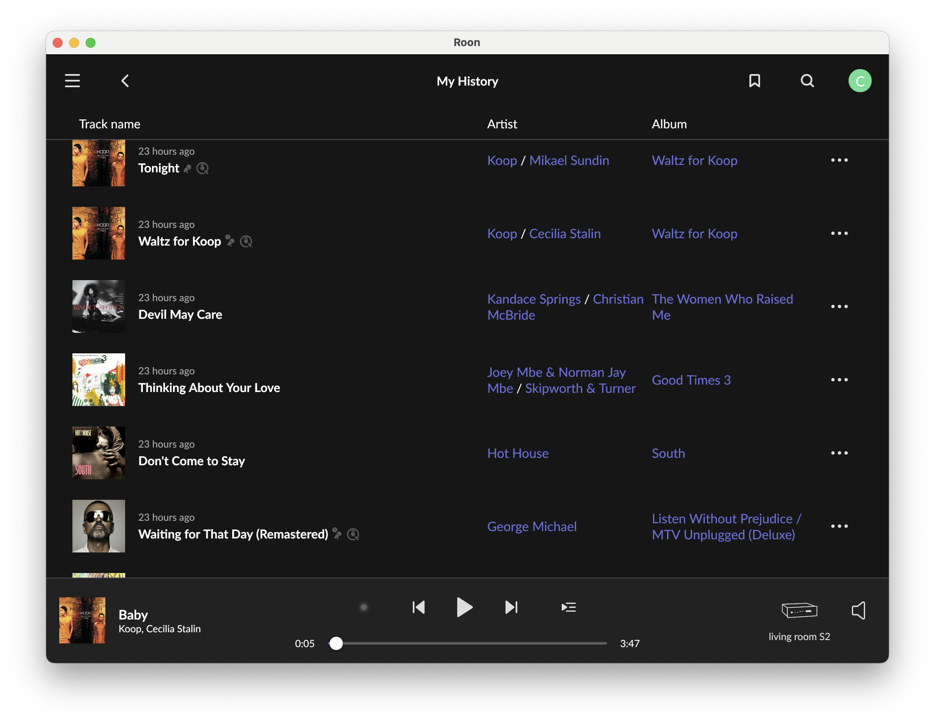The image size is (935, 724).
Task: Open more options dots for Devil May Care
Action: pyautogui.click(x=839, y=306)
